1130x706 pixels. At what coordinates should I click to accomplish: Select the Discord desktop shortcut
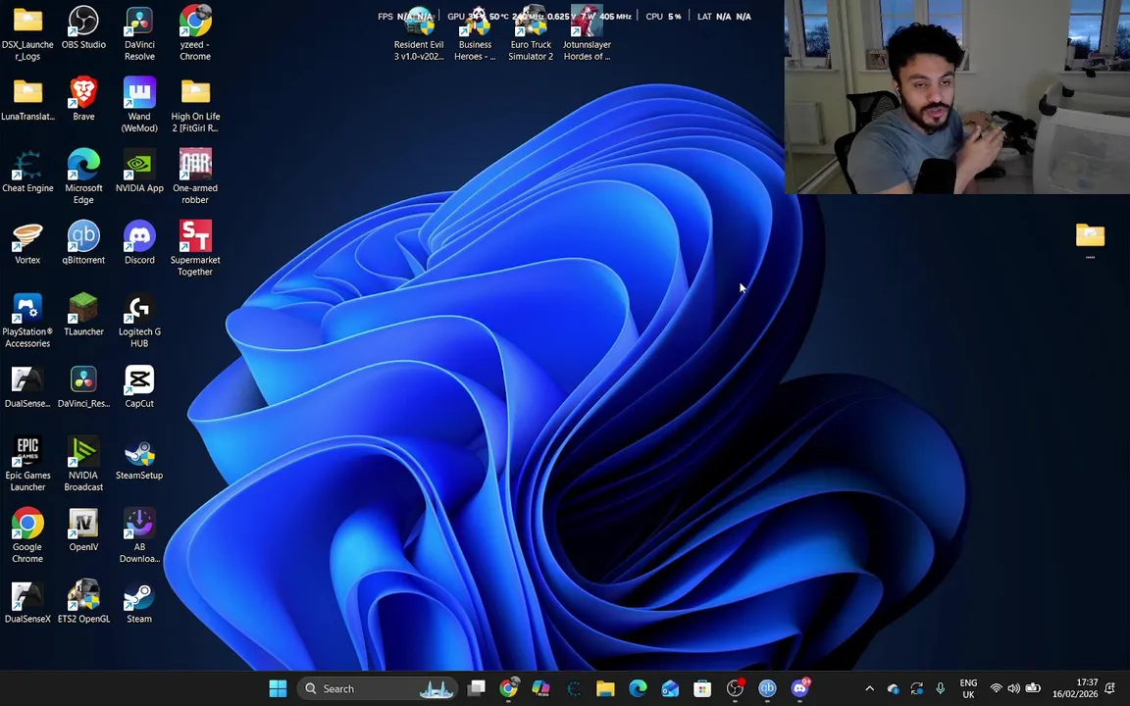pos(139,243)
